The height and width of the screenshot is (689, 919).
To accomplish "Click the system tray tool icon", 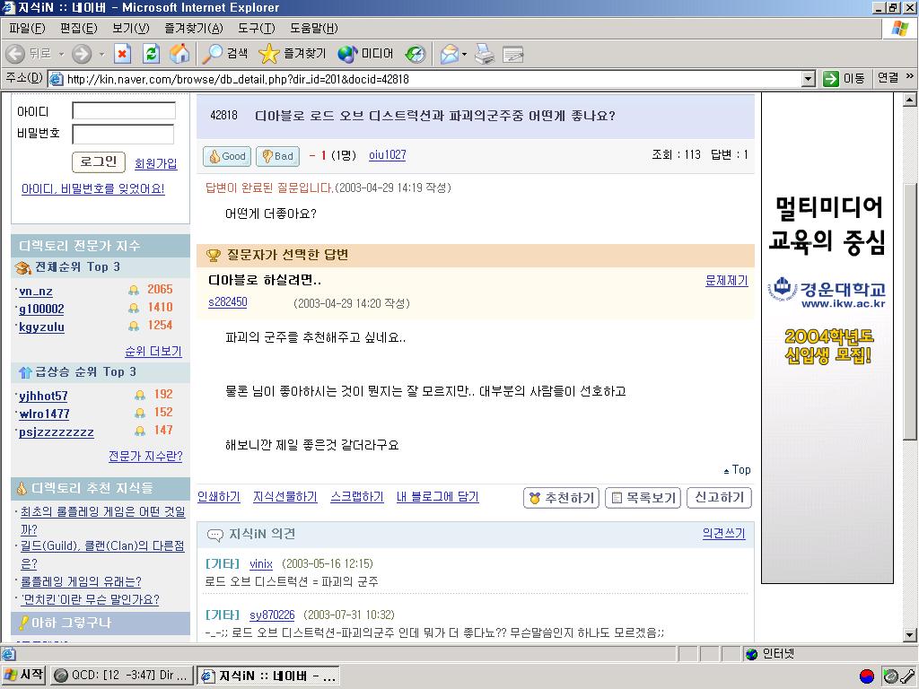I will 907,676.
